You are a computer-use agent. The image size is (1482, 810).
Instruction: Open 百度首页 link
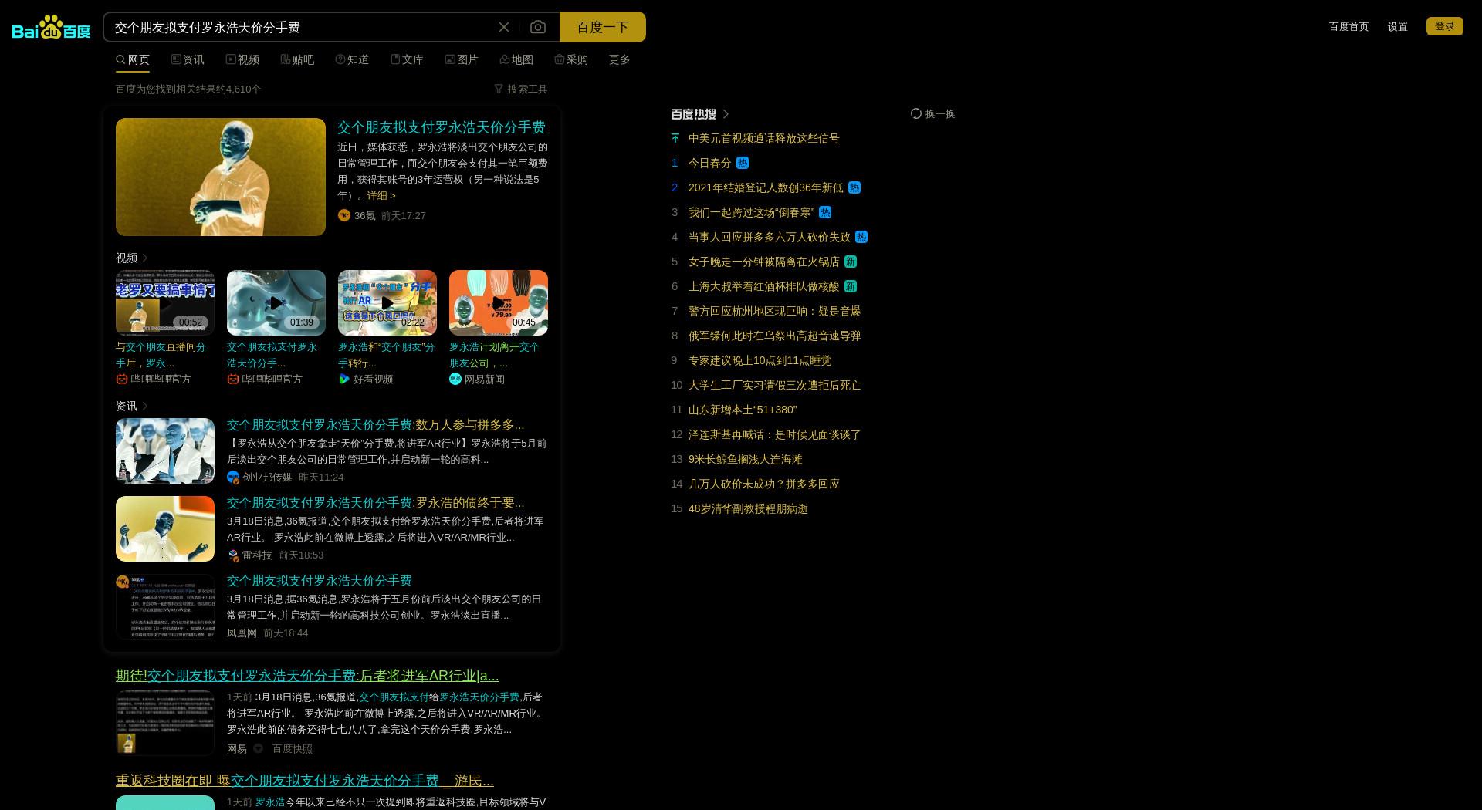coord(1348,26)
